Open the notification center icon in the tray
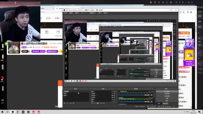Viewport: 203px width, 114px height. click(x=199, y=112)
